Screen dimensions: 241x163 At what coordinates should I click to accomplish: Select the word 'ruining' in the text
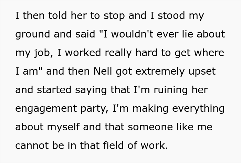click(x=171, y=90)
